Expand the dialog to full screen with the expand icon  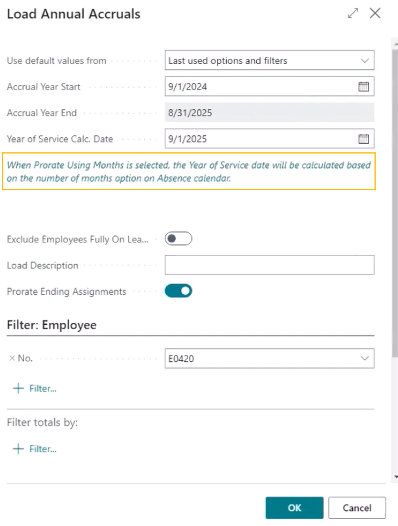point(353,13)
